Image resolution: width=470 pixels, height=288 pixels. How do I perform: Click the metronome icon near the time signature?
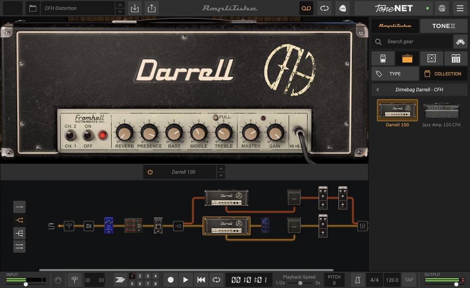(x=357, y=280)
